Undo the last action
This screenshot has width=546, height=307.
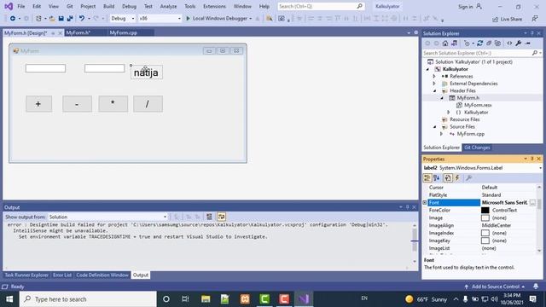(x=82, y=19)
